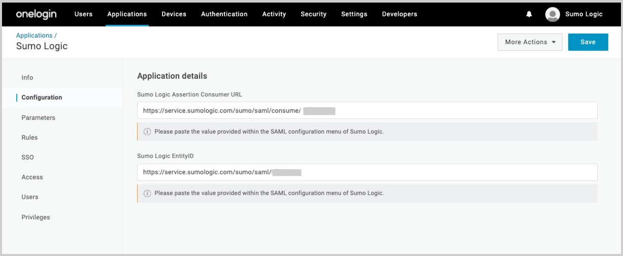Click the Assertion Consumer URL input field
Image resolution: width=623 pixels, height=256 pixels.
[x=367, y=111]
